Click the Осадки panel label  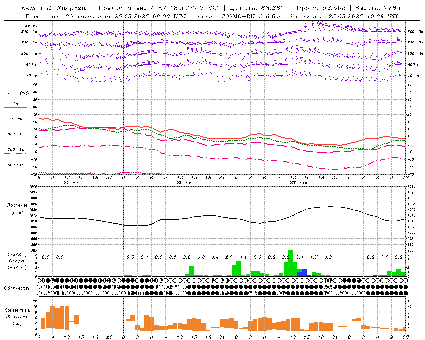click(x=17, y=261)
